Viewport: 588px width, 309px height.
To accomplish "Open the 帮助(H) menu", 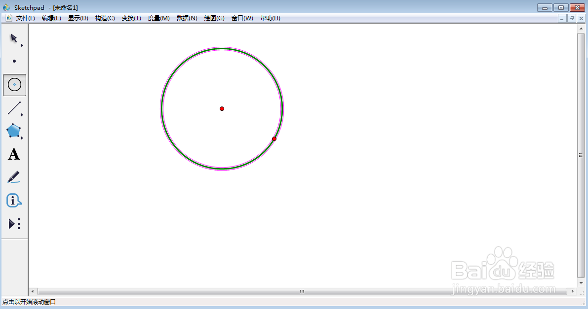I will (270, 18).
